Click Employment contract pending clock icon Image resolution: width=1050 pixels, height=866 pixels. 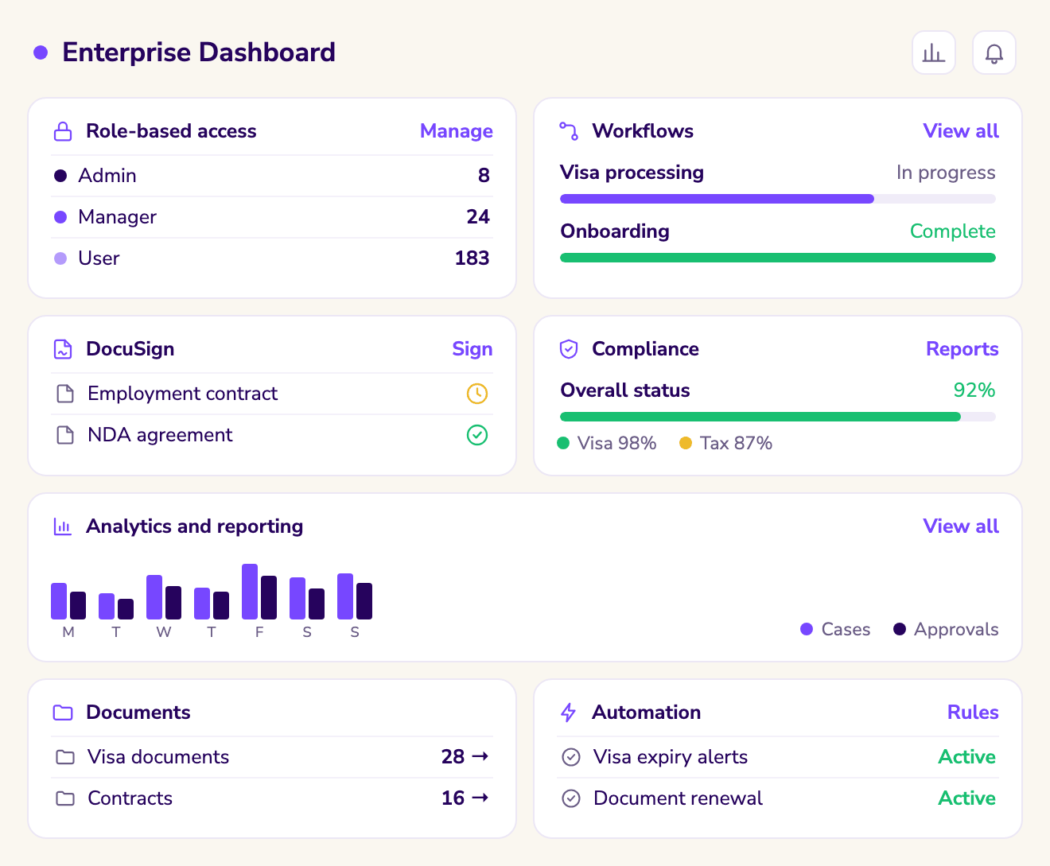pyautogui.click(x=477, y=394)
